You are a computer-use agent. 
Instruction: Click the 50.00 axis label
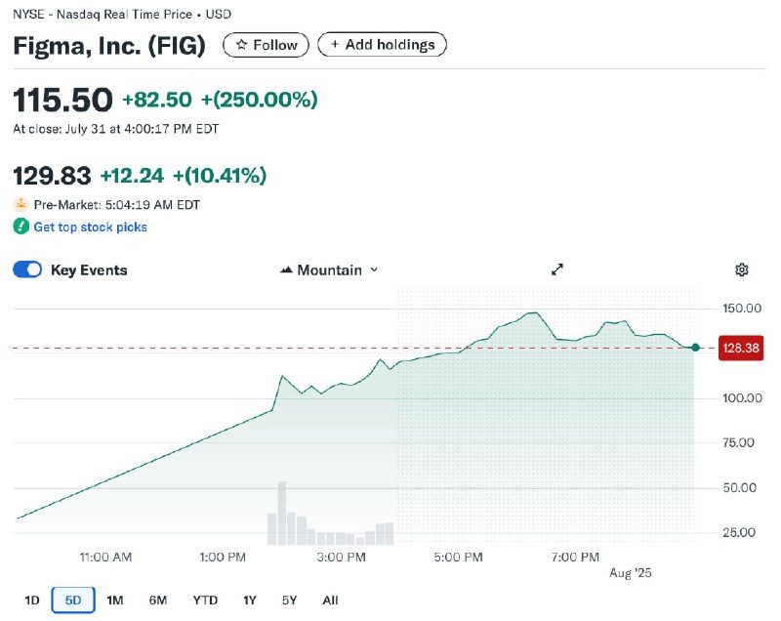(739, 487)
